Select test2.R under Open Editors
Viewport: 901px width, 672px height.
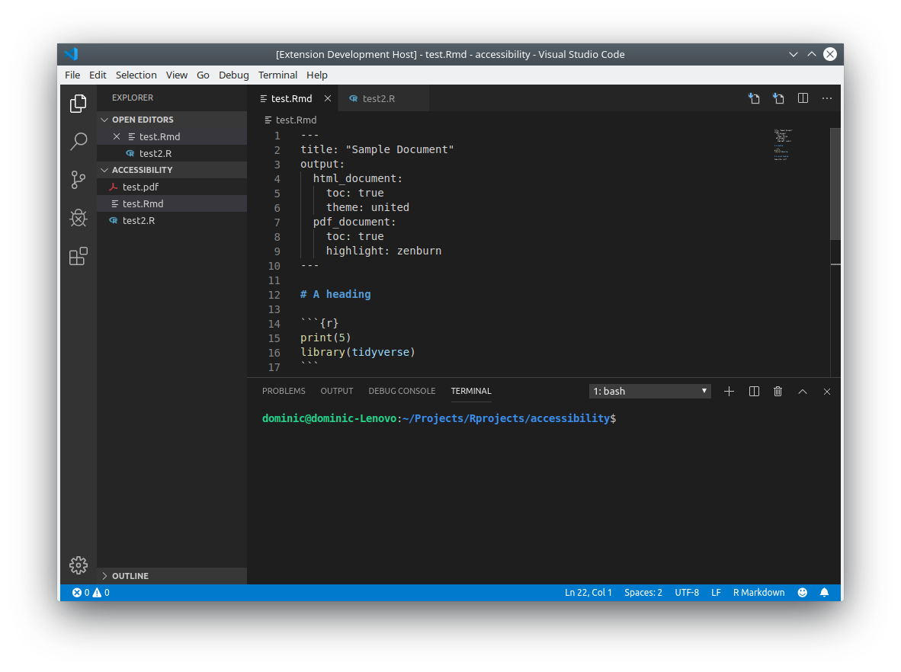coord(172,153)
